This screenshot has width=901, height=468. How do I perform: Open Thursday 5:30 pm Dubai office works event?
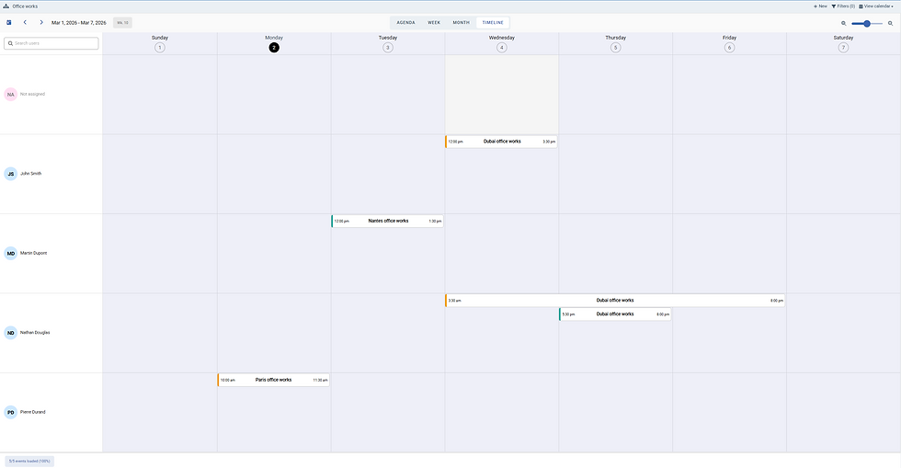coord(615,314)
